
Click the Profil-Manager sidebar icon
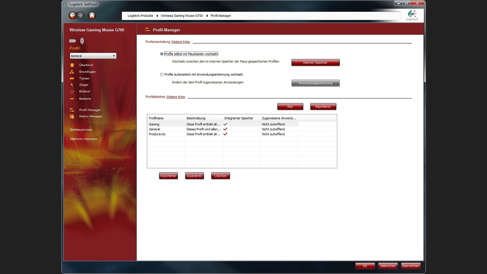tap(72, 110)
